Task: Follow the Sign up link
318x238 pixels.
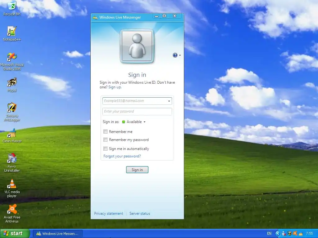Action: pos(115,87)
